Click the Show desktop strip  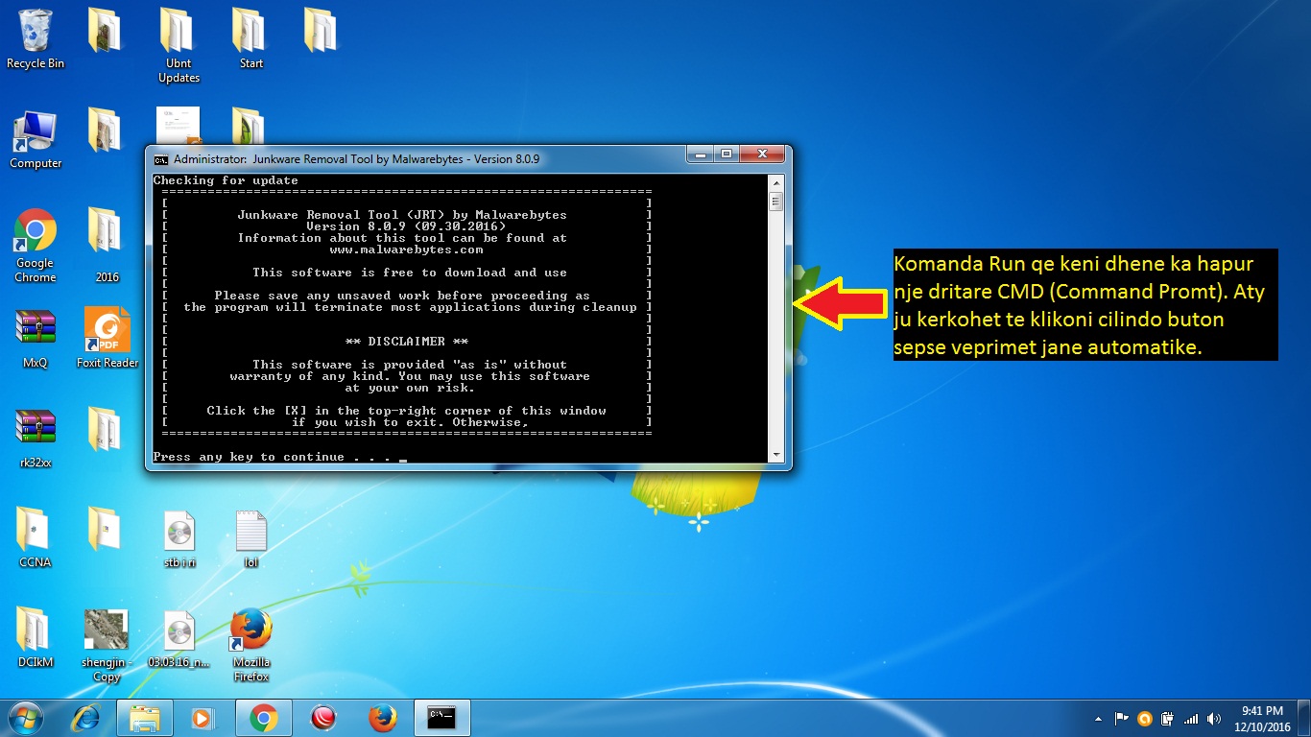(x=1304, y=718)
